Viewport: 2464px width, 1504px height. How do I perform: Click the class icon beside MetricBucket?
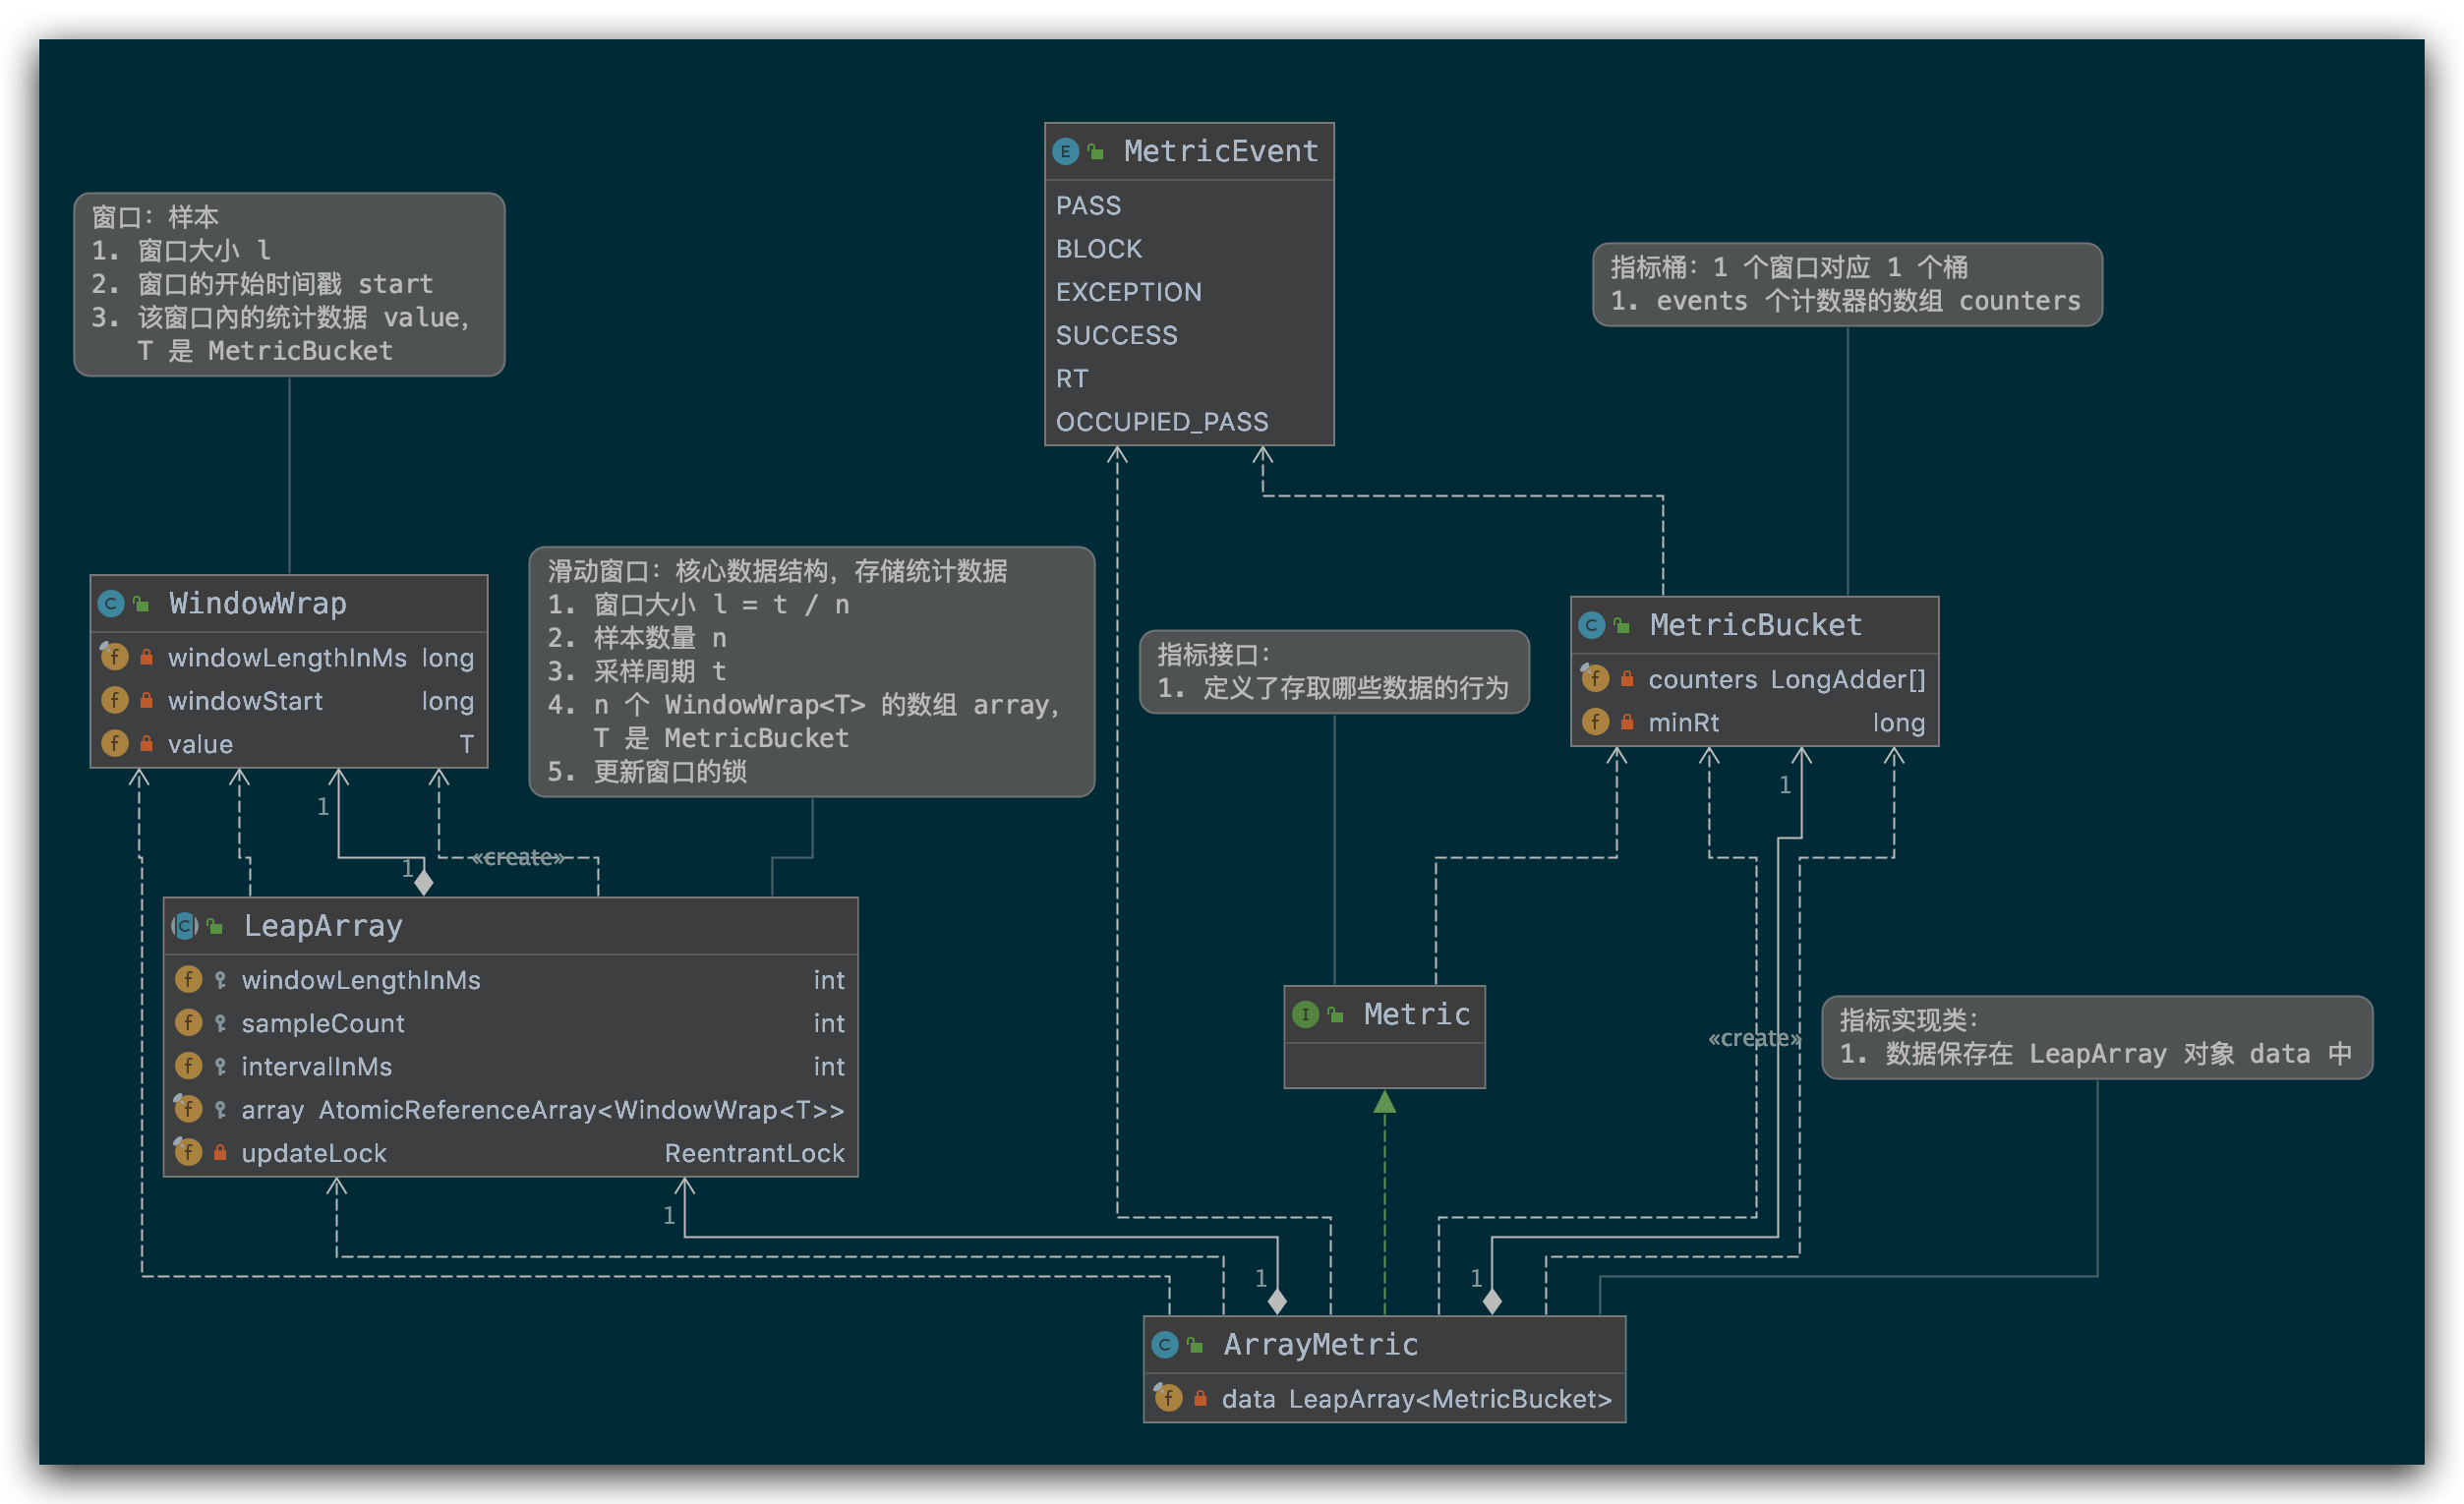click(x=1592, y=626)
